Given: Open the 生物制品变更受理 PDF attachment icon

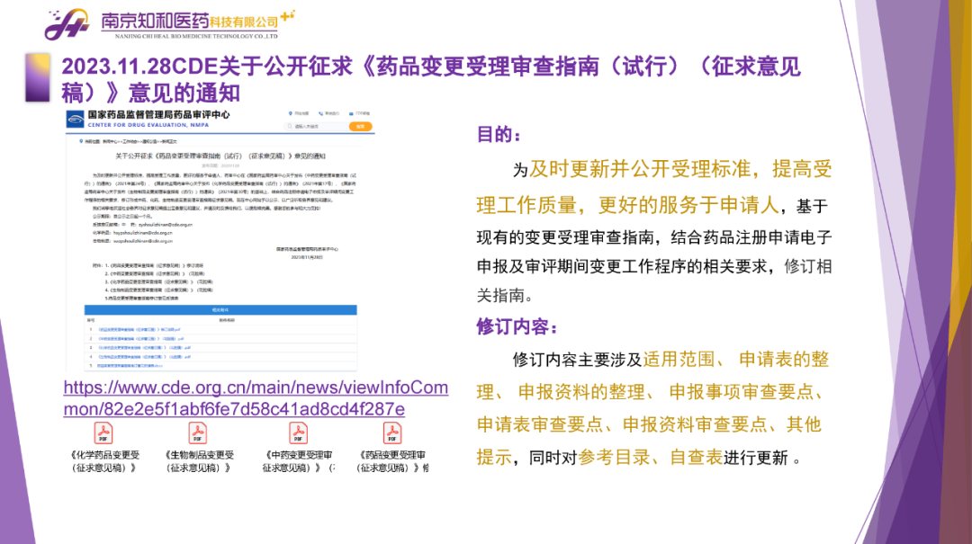Looking at the screenshot, I should [x=199, y=433].
